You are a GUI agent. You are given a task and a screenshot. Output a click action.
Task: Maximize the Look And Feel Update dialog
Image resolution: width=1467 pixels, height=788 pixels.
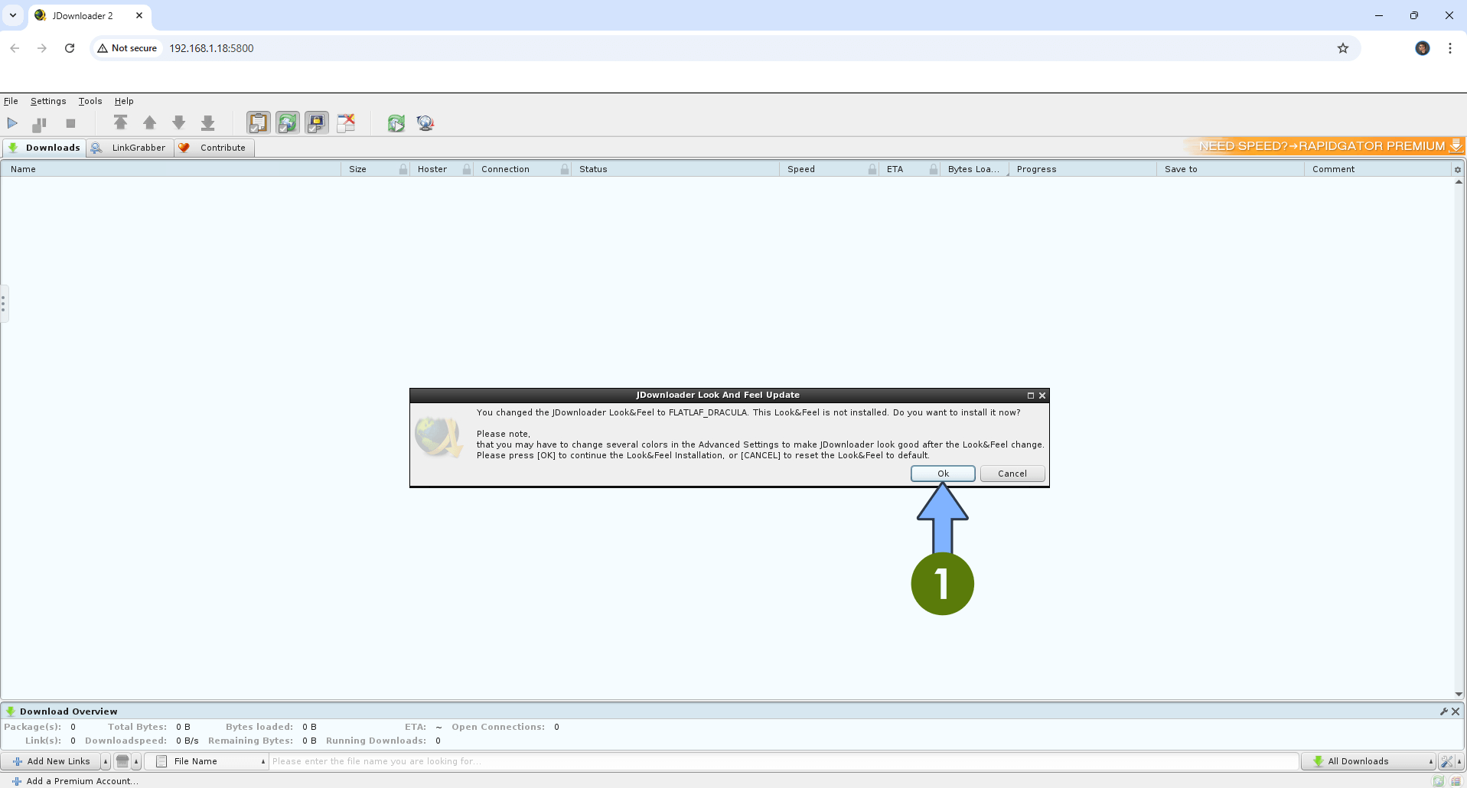click(x=1031, y=396)
